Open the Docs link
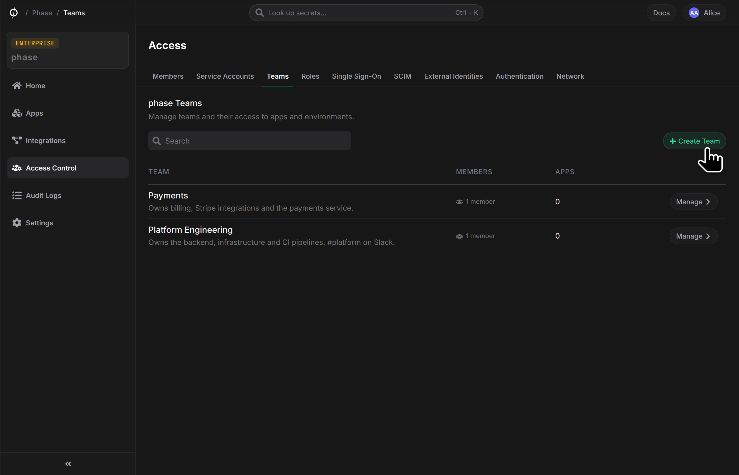Viewport: 739px width, 475px height. pos(661,13)
